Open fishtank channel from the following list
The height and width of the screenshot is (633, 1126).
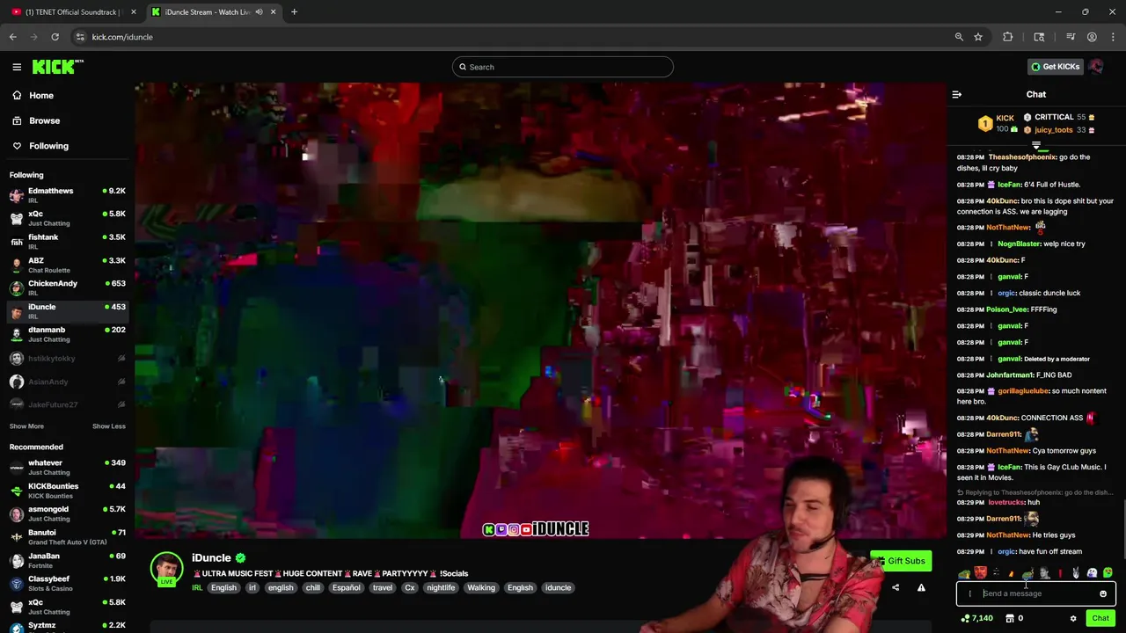[67, 242]
